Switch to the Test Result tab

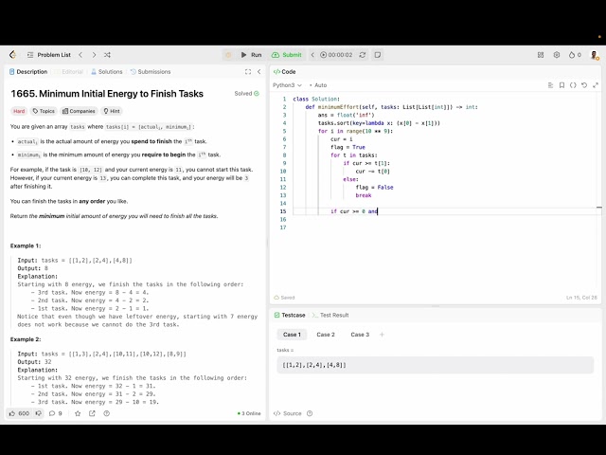click(330, 315)
